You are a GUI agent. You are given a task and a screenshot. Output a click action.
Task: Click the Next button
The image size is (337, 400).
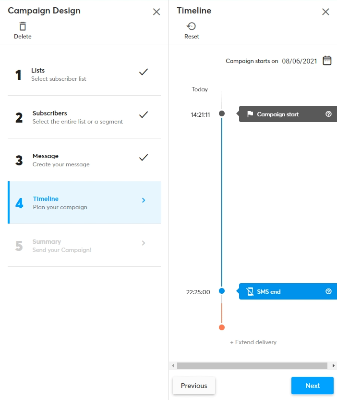312,386
